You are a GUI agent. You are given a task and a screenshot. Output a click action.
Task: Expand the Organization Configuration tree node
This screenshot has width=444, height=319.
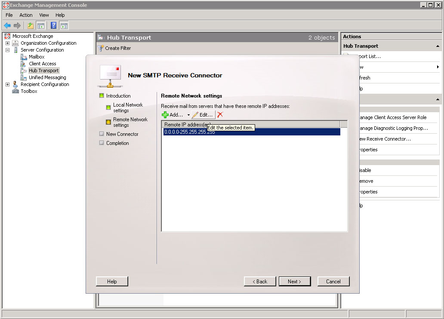click(8, 43)
